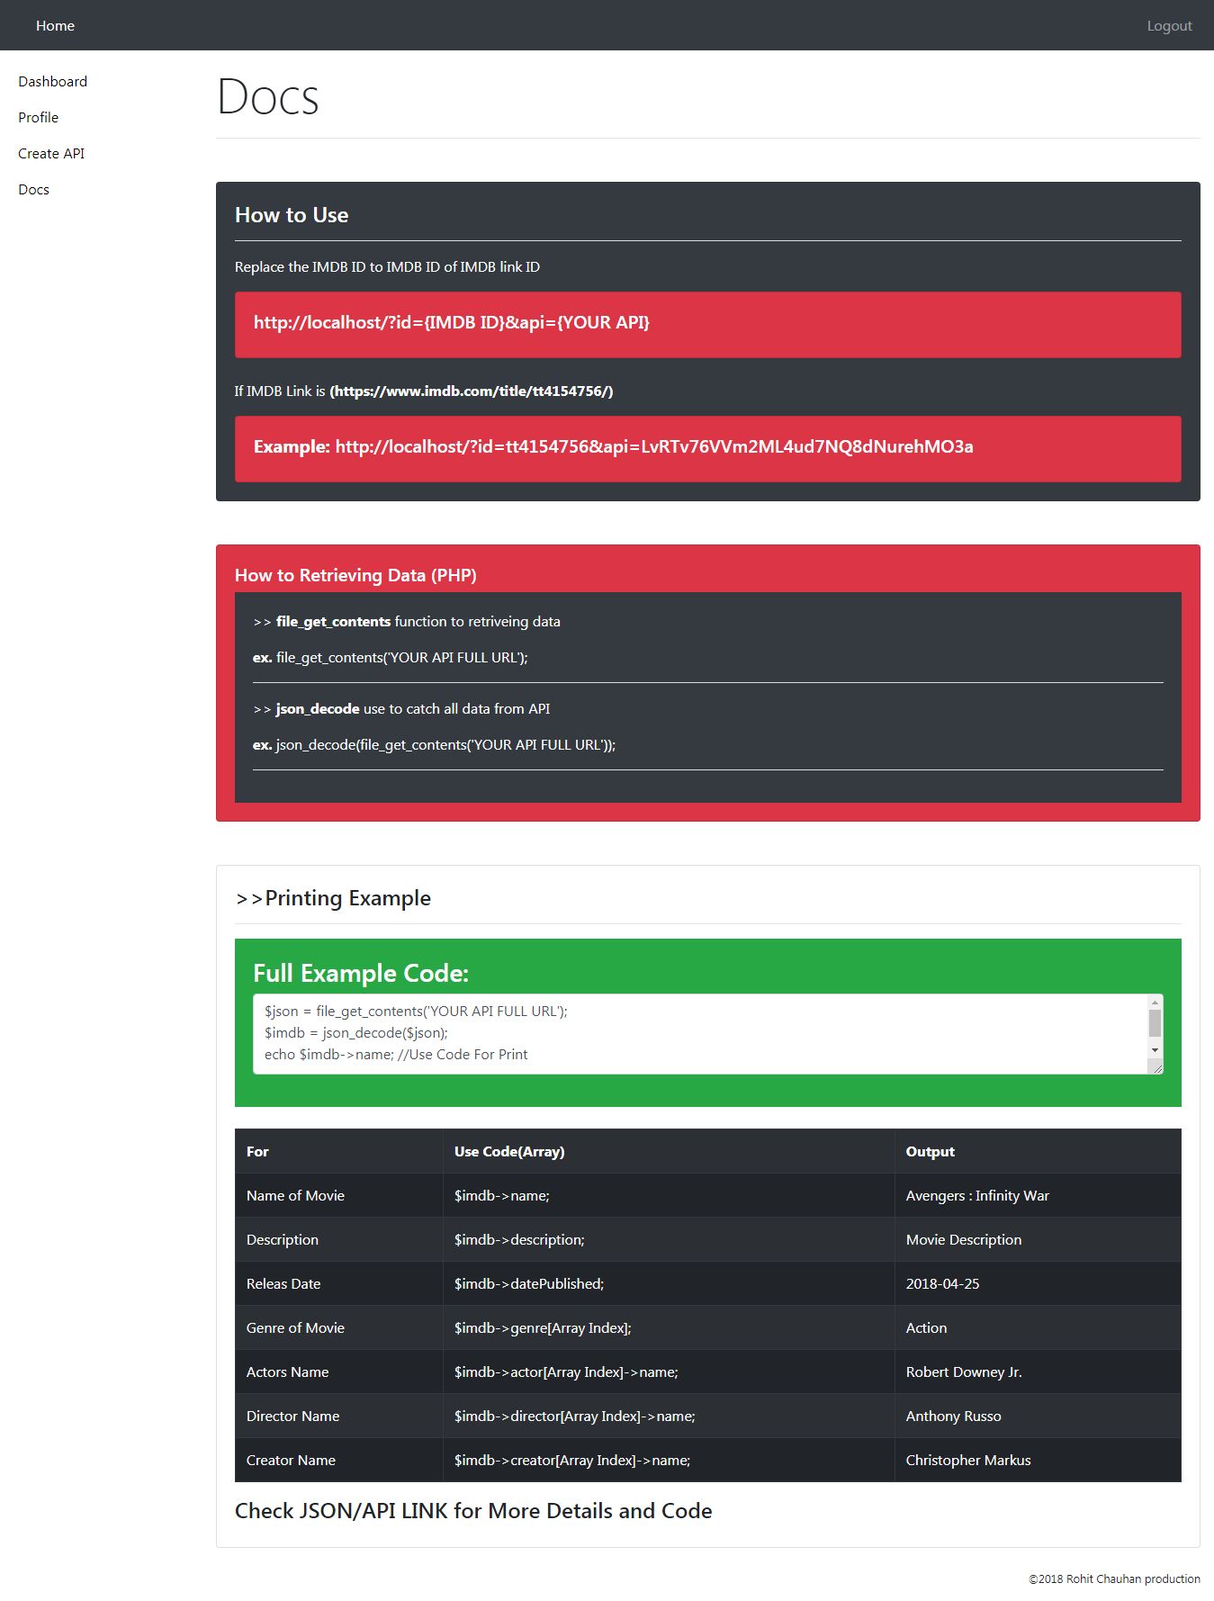Click the Robert Downey Jr. output cell
This screenshot has height=1601, width=1214.
tap(1038, 1372)
